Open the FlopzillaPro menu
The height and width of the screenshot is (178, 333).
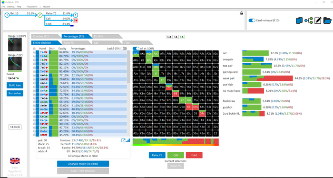32,7
